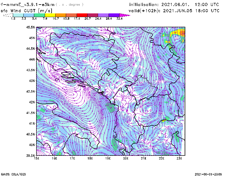Click the "19E" longitude label
Screen dimensions: 228x176
tap(108, 158)
